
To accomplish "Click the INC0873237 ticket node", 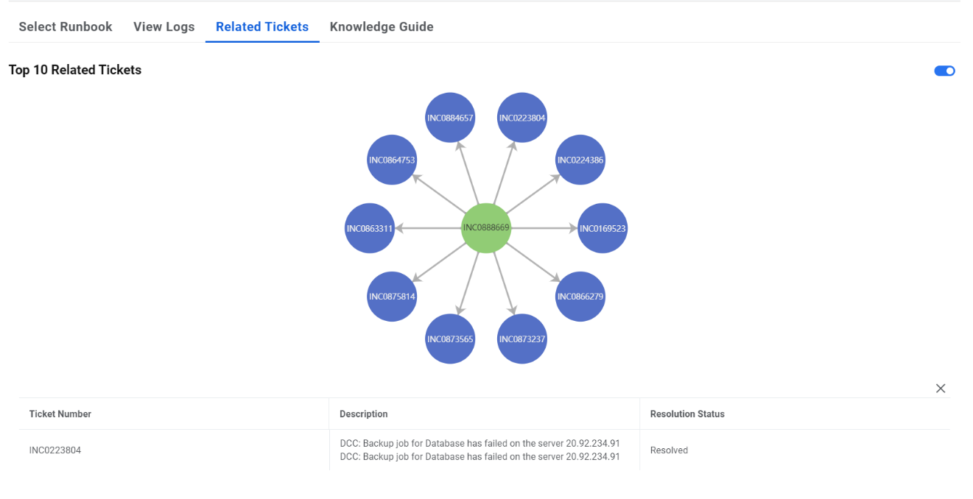I will click(x=522, y=339).
